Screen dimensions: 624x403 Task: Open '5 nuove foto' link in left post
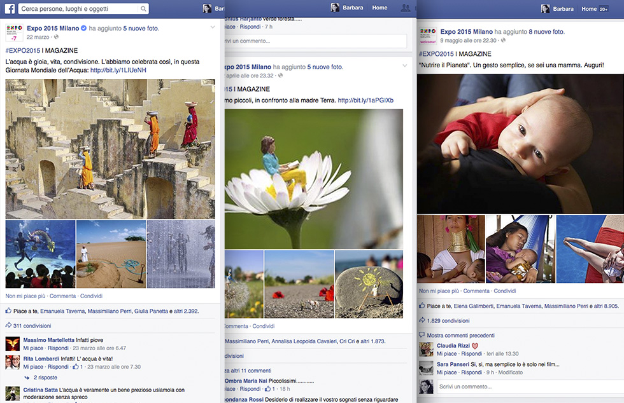141,28
